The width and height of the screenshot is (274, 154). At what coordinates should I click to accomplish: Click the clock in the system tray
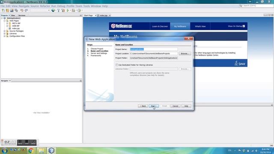tap(265, 151)
